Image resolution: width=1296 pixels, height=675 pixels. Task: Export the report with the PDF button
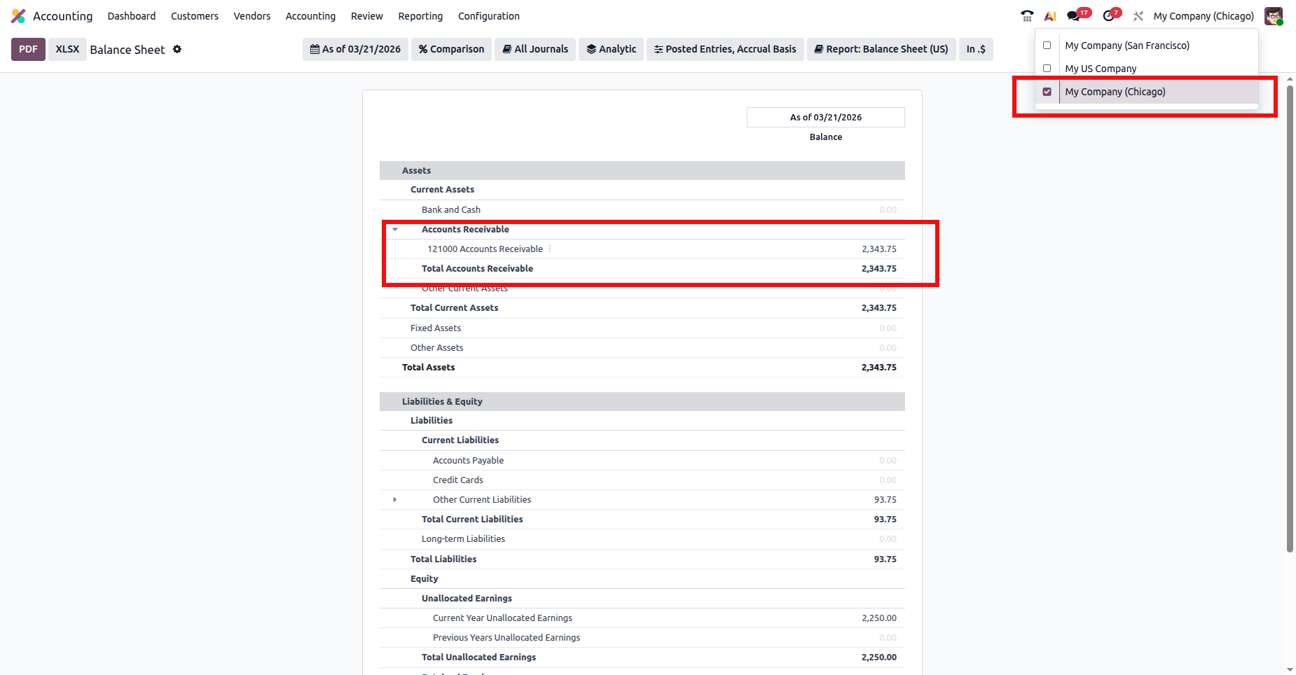point(28,49)
